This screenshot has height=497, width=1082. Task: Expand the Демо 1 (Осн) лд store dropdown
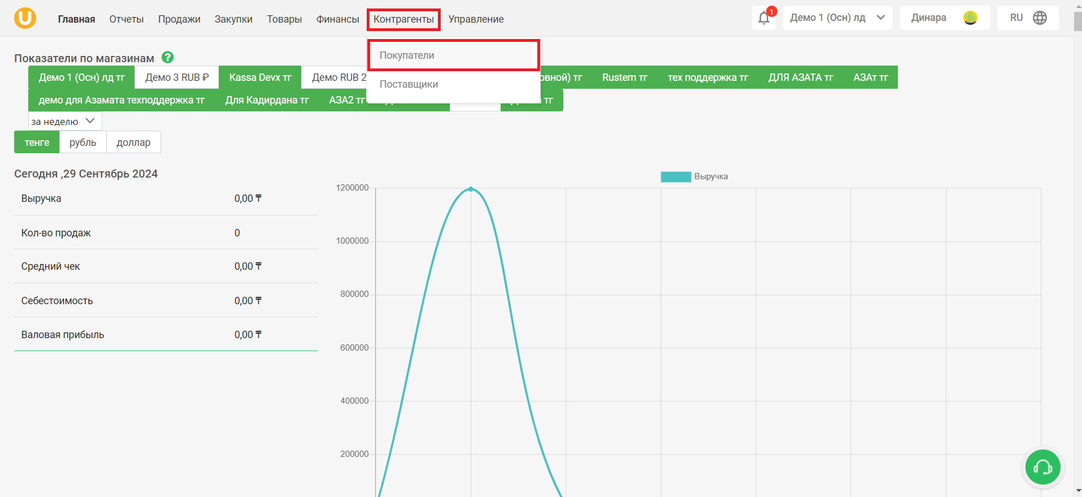pos(837,18)
